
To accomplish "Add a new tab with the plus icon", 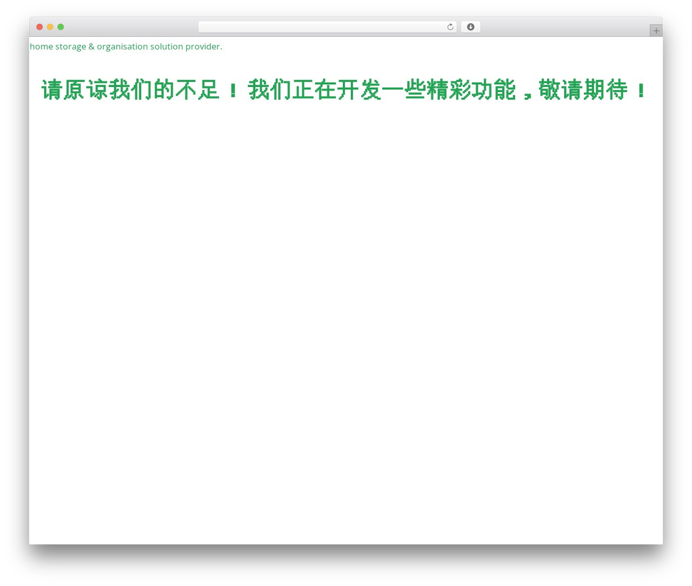I will tap(656, 31).
